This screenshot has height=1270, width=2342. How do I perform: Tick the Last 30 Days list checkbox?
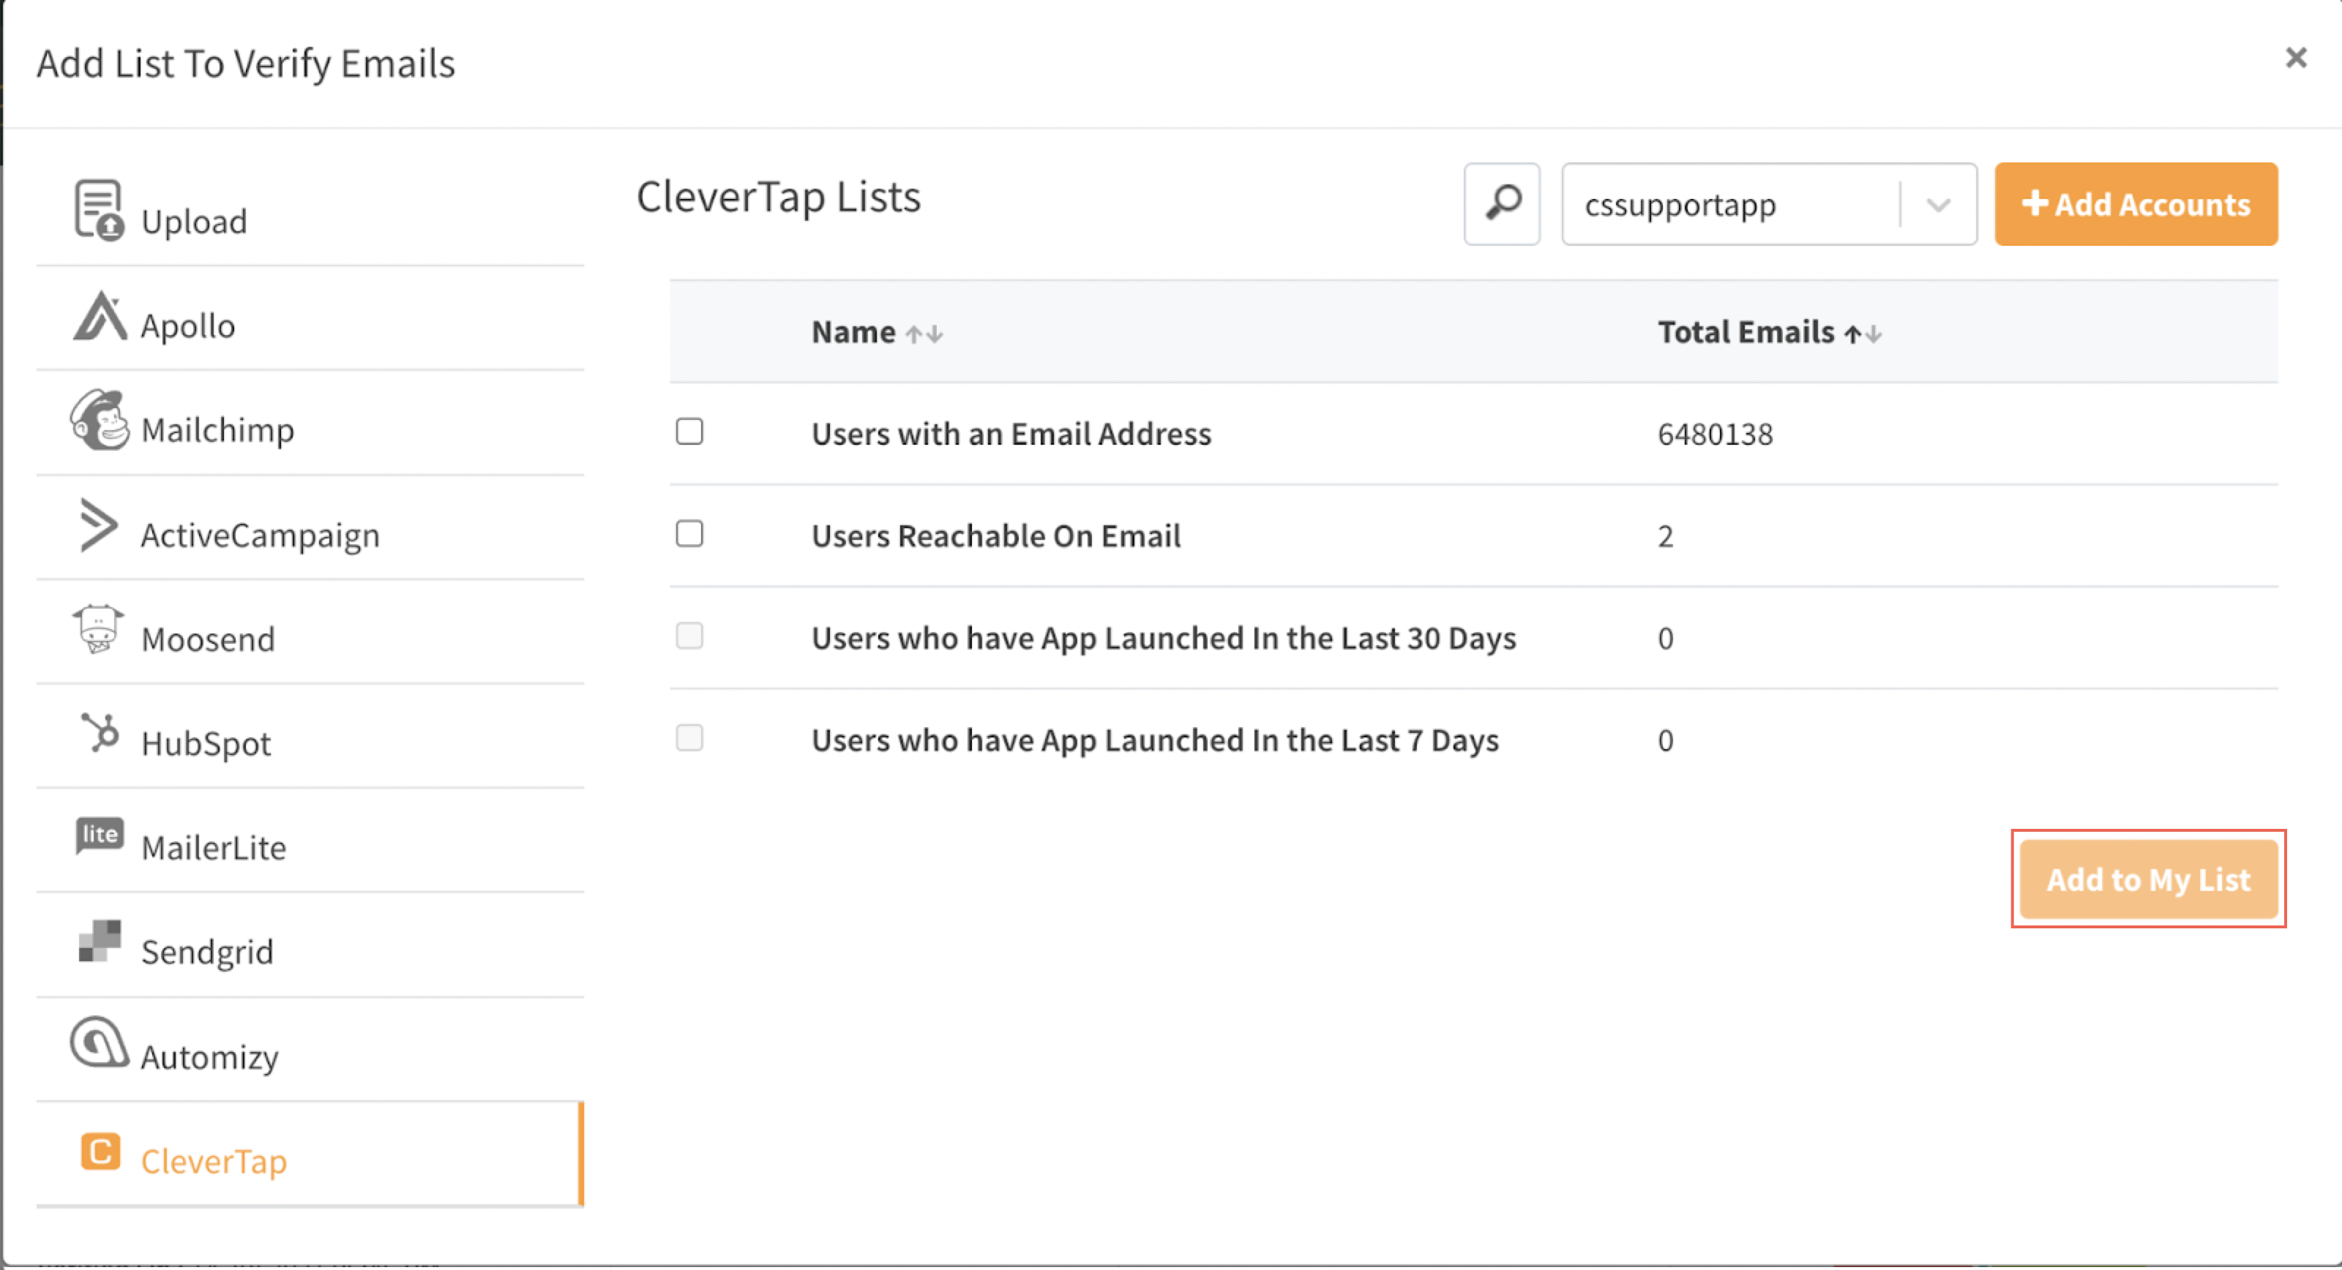pyautogui.click(x=689, y=636)
